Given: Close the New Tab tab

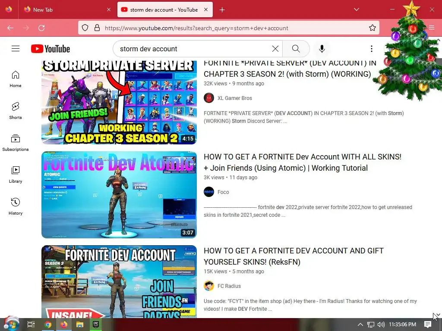Looking at the screenshot, I should 109,9.
